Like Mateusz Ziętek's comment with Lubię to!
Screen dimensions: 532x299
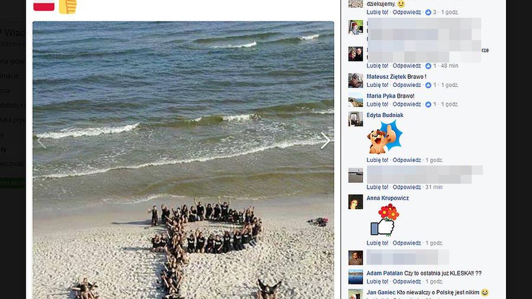[377, 85]
